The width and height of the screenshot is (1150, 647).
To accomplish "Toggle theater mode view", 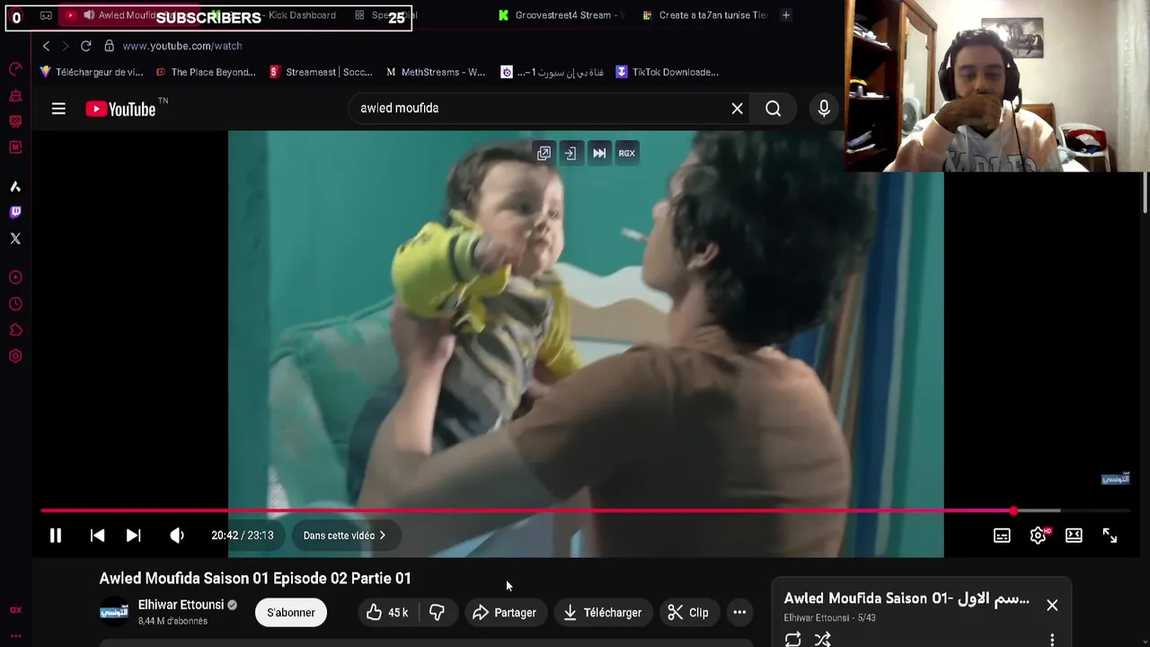I will click(1074, 536).
